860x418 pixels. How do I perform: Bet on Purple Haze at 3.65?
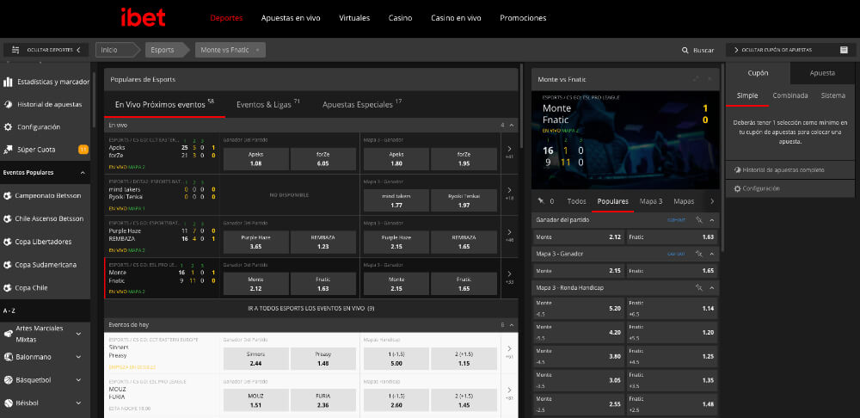coord(255,243)
